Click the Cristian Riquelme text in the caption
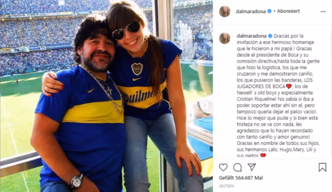Image resolution: width=332 pixels, height=192 pixels. pyautogui.click(x=256, y=99)
